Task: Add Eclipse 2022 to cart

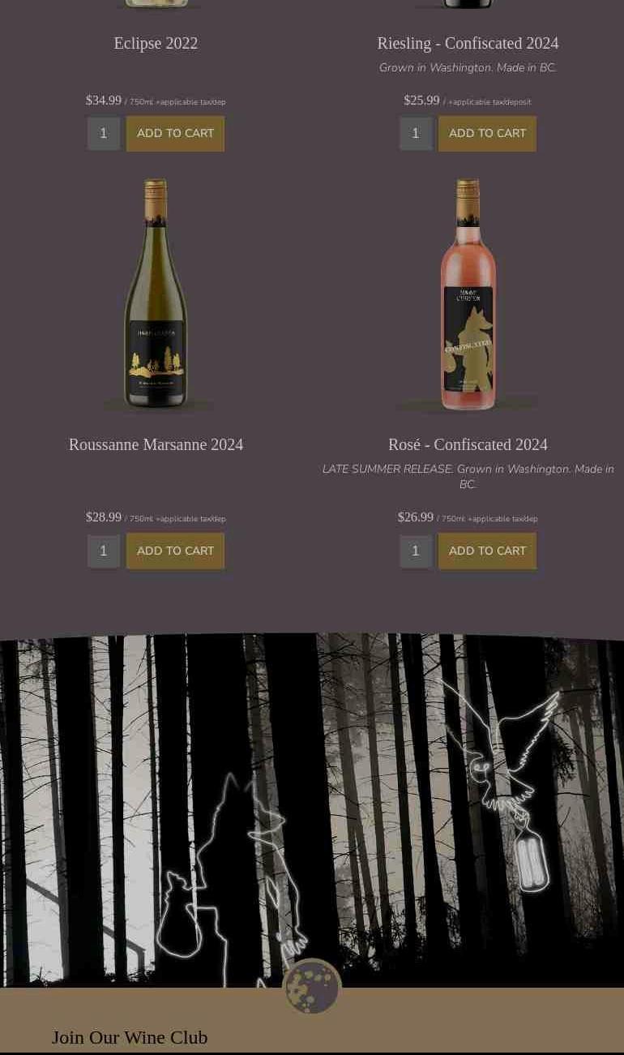Action: [175, 134]
